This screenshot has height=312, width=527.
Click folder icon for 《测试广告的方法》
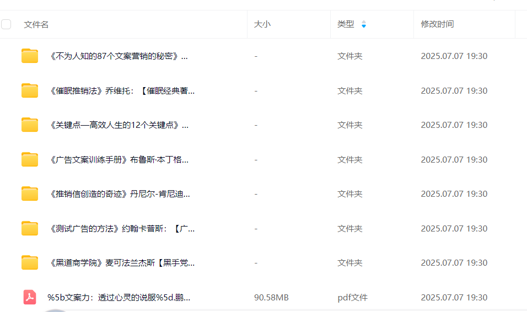[x=30, y=229]
